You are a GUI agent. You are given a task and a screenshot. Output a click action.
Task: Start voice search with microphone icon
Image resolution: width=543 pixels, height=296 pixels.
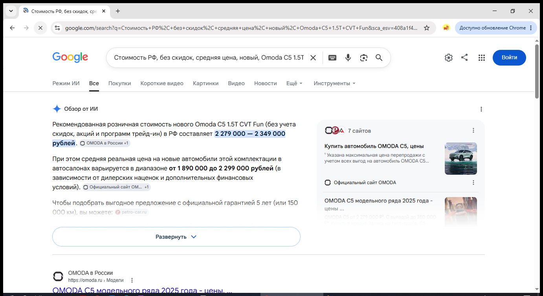[x=348, y=58]
